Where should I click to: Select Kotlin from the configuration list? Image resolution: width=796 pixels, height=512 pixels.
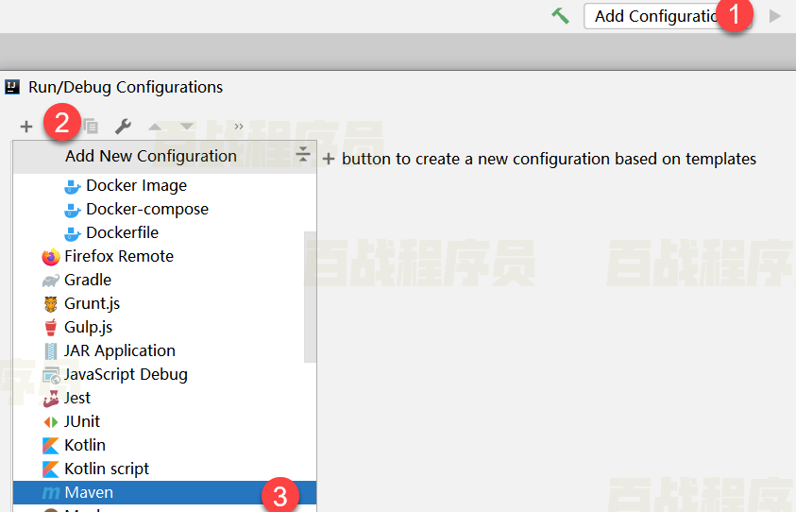(x=165, y=445)
